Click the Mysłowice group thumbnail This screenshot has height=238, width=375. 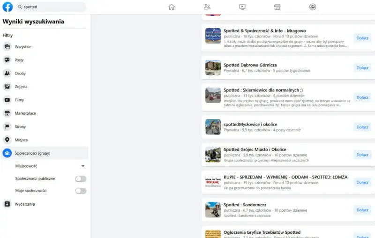213,127
